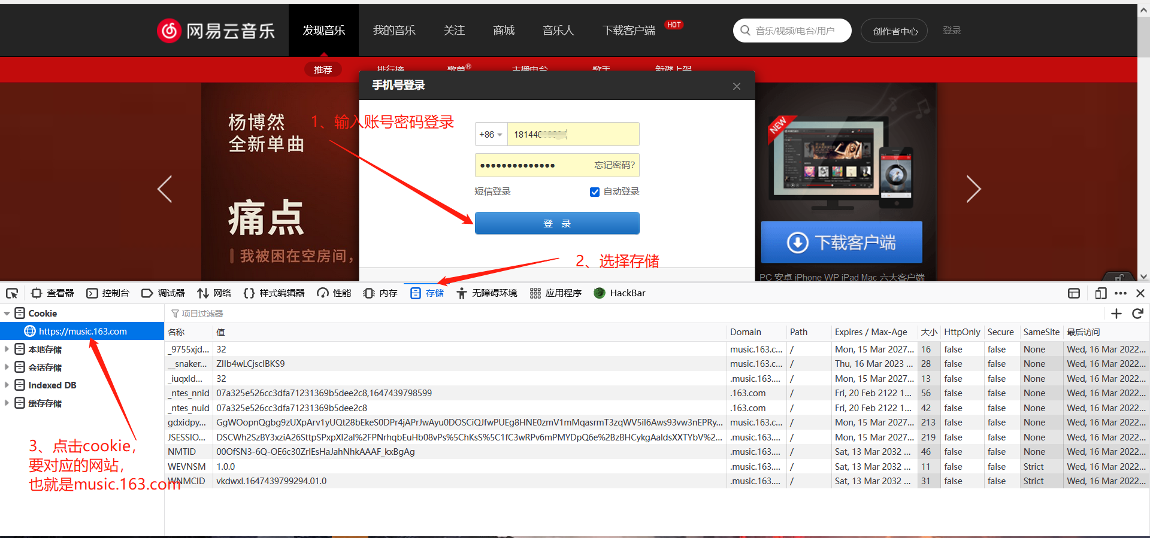Open the 我的音乐 nav item

(x=394, y=31)
